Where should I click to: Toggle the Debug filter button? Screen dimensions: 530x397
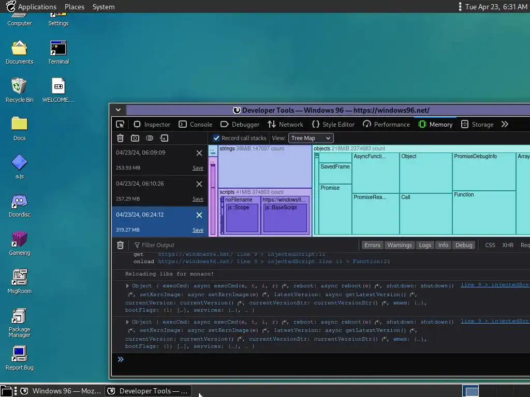tap(464, 245)
